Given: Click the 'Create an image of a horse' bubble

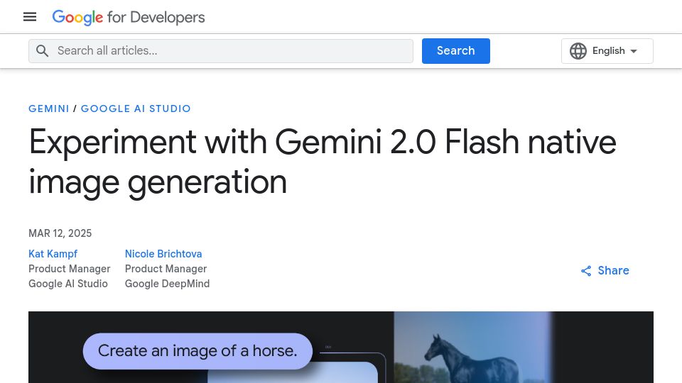Looking at the screenshot, I should tap(197, 351).
